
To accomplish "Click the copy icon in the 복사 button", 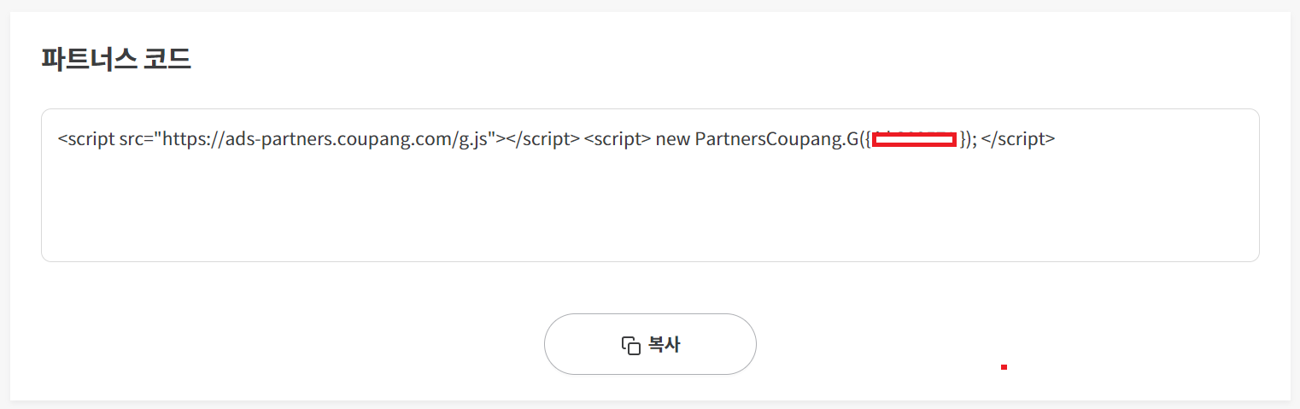I will pos(630,345).
